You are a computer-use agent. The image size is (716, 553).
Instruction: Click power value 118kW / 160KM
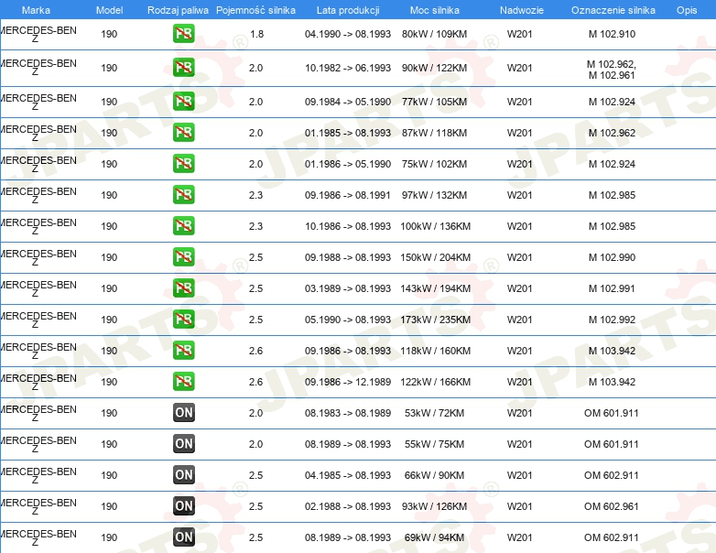(435, 351)
